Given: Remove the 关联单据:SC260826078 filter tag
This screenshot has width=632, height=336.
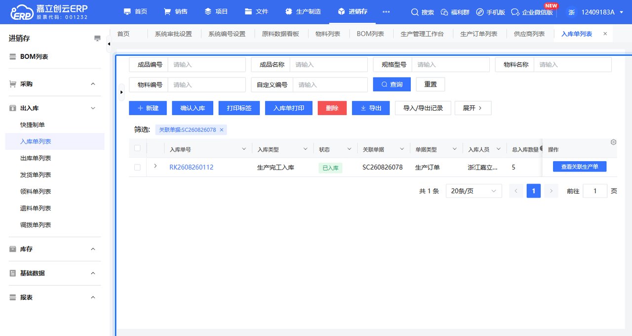Looking at the screenshot, I should click(222, 130).
